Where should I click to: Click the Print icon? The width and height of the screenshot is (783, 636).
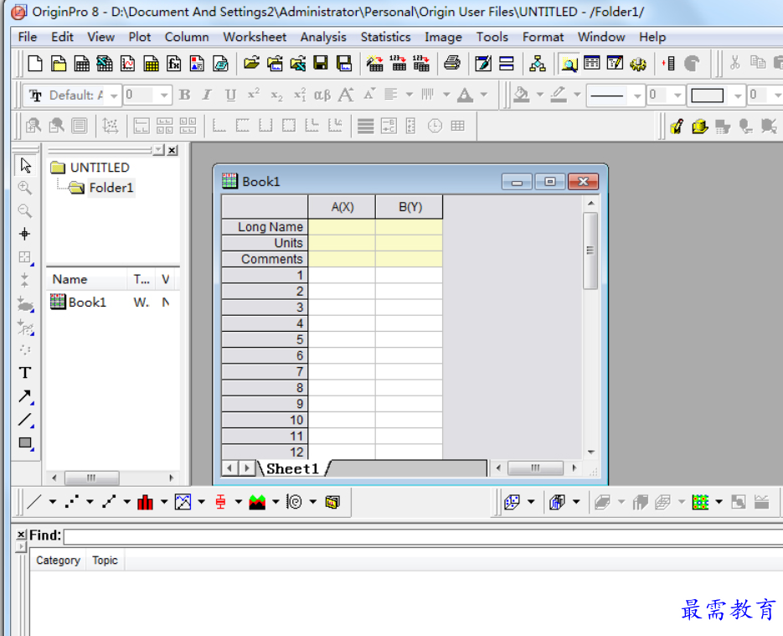pyautogui.click(x=452, y=64)
